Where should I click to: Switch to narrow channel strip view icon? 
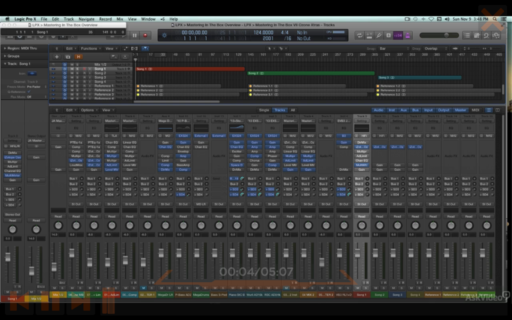[488, 110]
